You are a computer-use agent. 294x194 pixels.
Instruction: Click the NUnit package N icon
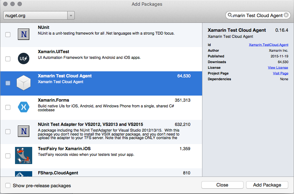[x=24, y=34]
